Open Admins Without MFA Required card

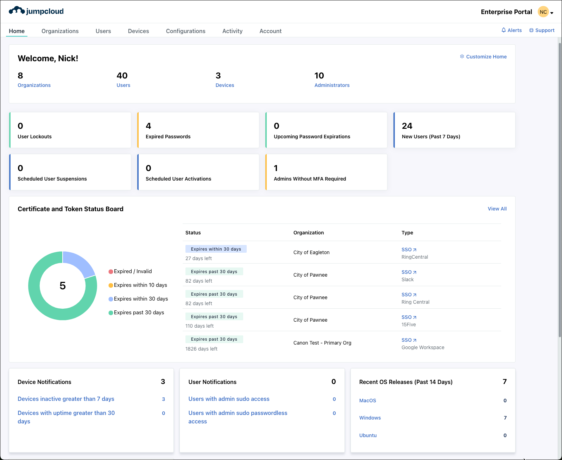(326, 172)
